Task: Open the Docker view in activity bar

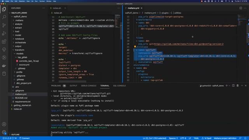Action: (x=4, y=66)
